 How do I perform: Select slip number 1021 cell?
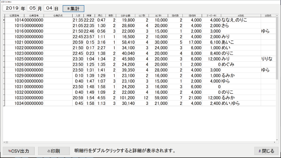click(14, 42)
